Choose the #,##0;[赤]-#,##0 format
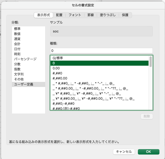The width and height of the screenshot is (165, 159). pyautogui.click(x=99, y=108)
